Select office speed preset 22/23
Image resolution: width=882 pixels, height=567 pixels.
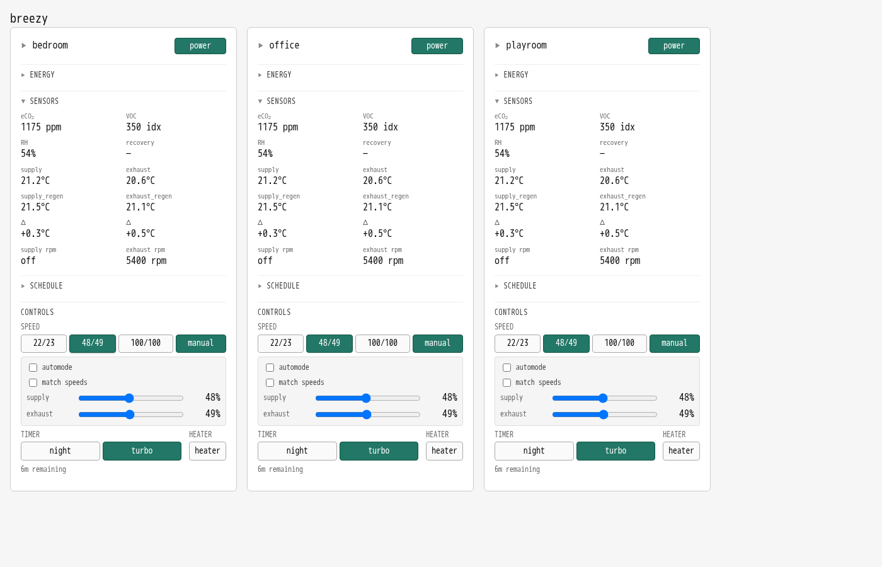[281, 343]
